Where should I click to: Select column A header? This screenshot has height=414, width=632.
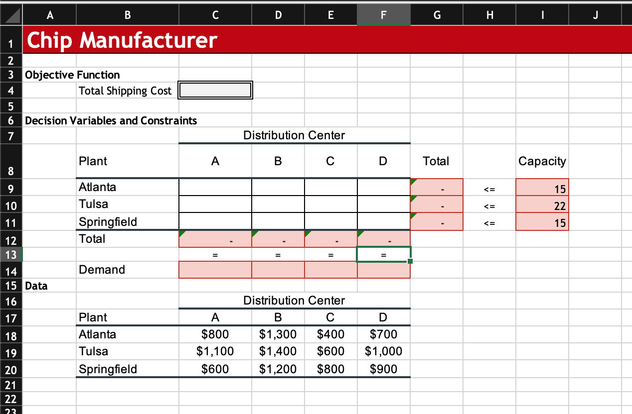49,15
